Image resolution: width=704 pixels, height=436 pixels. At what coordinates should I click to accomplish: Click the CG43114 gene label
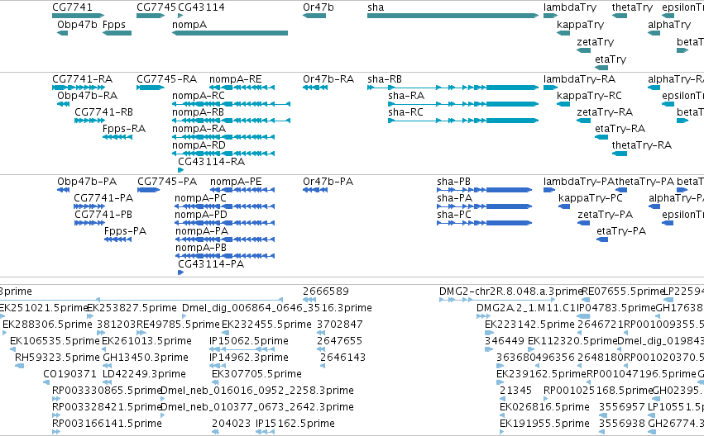coord(201,7)
